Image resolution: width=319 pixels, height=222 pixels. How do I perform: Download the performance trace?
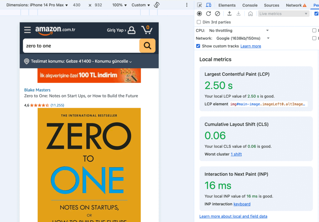[x=238, y=14]
